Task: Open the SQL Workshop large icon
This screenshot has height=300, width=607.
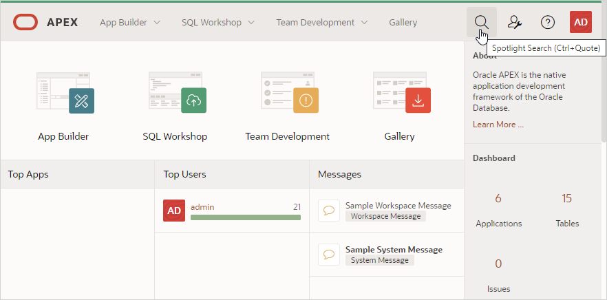Action: coord(178,92)
